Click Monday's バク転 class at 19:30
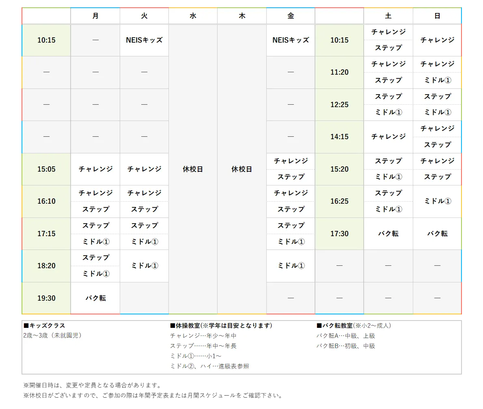The width and height of the screenshot is (483, 409). [95, 298]
